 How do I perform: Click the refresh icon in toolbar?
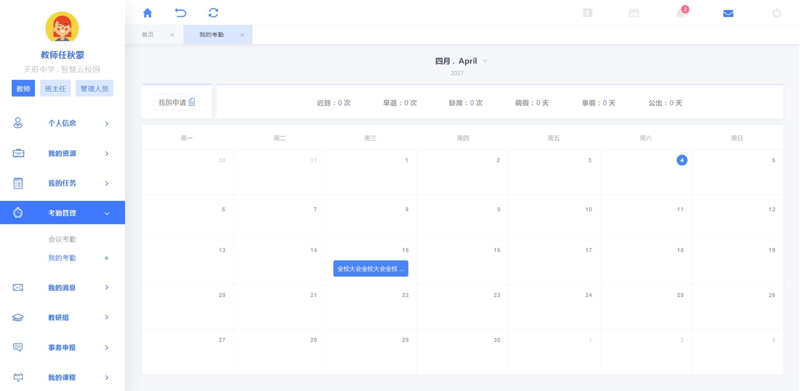point(213,13)
